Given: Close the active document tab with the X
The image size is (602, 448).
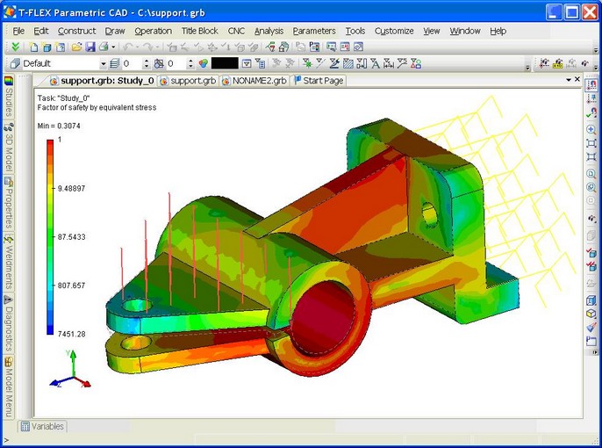Looking at the screenshot, I should point(577,79).
